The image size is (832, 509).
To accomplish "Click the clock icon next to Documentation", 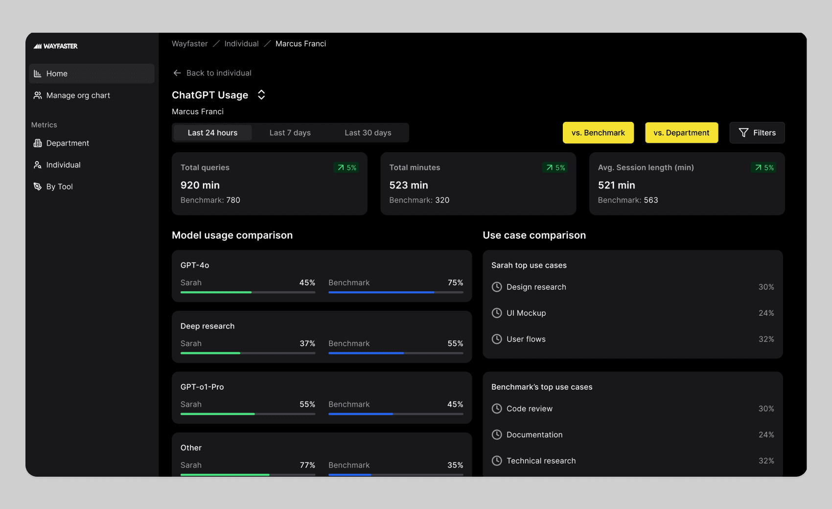I will point(497,435).
